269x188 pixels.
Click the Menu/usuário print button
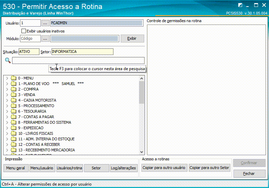pos(42,168)
